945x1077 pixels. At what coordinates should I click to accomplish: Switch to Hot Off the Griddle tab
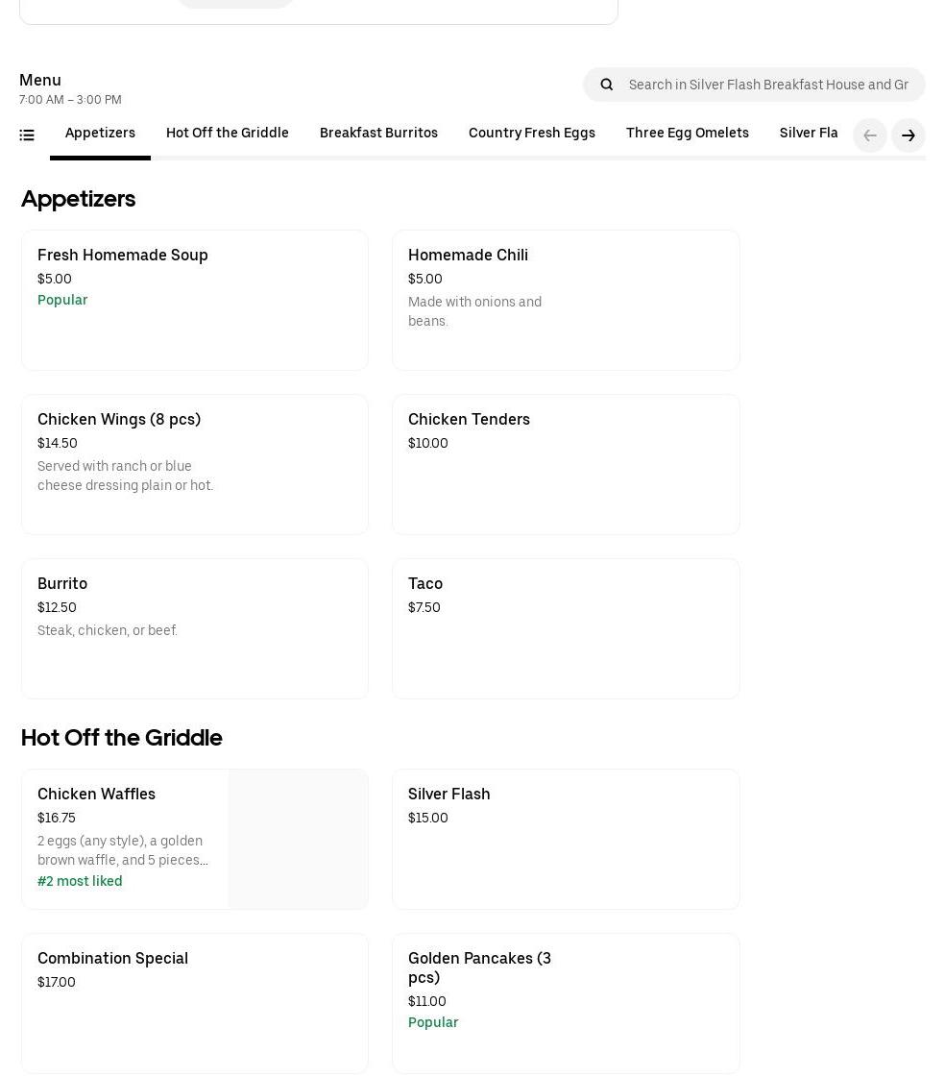(227, 134)
